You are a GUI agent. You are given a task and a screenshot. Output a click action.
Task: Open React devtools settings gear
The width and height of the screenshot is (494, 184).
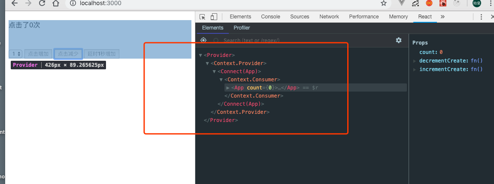[x=399, y=40]
